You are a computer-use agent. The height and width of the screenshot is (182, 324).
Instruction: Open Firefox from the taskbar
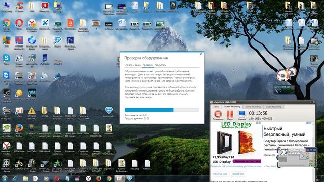(99, 178)
